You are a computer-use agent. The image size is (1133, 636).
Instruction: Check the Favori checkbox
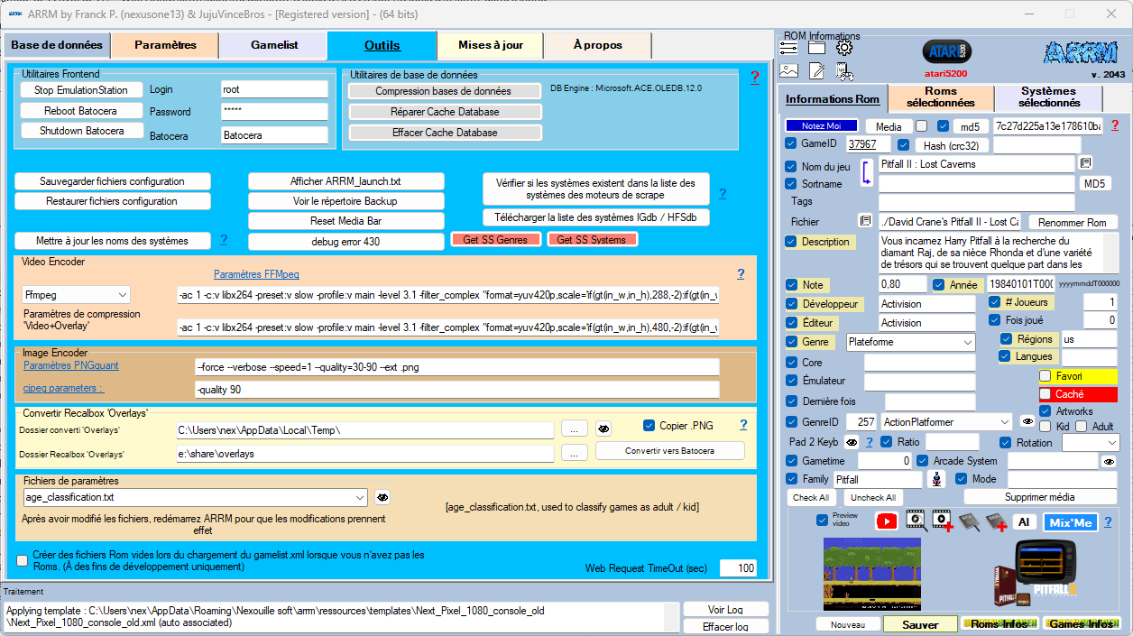pyautogui.click(x=1045, y=375)
